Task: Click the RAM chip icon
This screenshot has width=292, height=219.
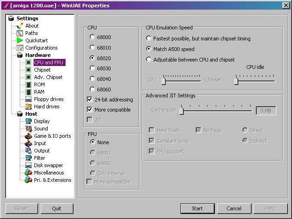Action: pyautogui.click(x=28, y=92)
